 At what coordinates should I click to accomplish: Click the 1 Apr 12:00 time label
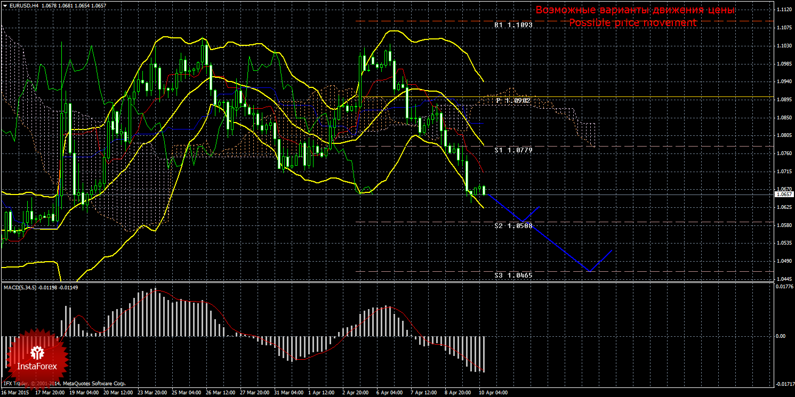[x=322, y=393]
